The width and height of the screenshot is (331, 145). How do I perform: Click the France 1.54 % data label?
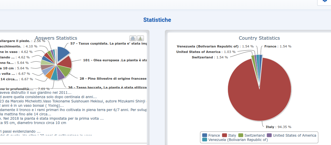(x=278, y=46)
